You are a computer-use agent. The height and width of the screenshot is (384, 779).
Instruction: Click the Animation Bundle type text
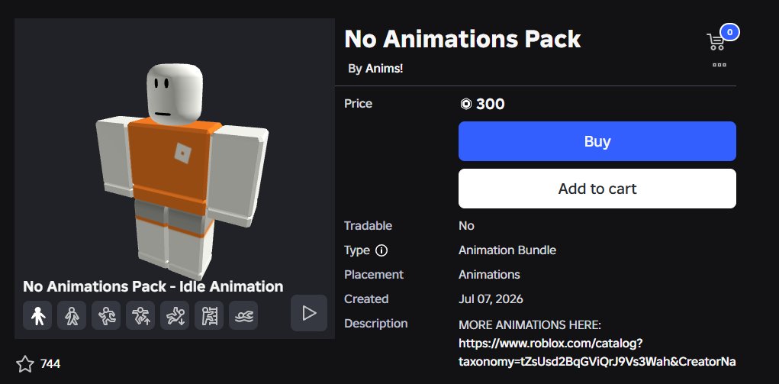[507, 250]
